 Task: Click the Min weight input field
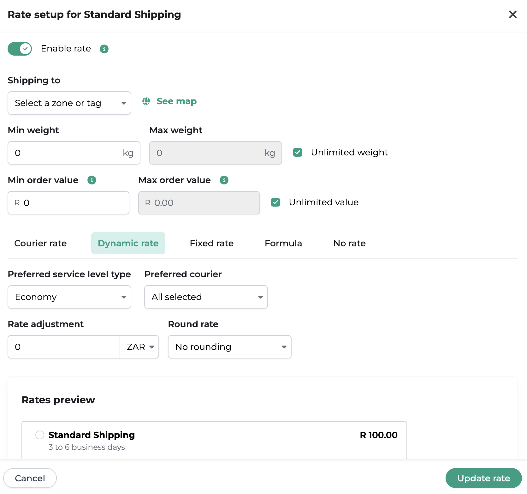point(74,153)
